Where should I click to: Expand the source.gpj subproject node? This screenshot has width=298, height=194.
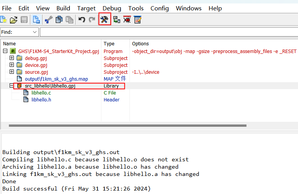[x=12, y=72]
